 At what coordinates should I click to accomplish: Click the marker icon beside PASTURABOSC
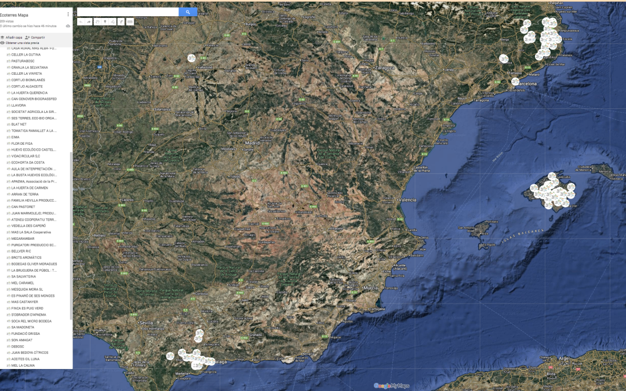pos(8,61)
